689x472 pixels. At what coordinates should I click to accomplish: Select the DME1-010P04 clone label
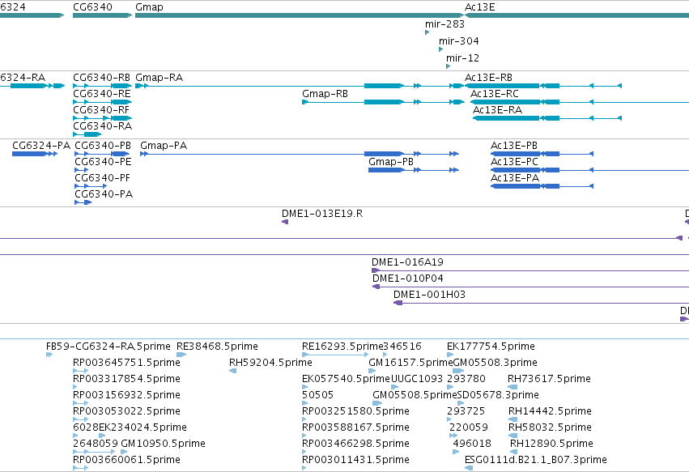[x=408, y=279]
